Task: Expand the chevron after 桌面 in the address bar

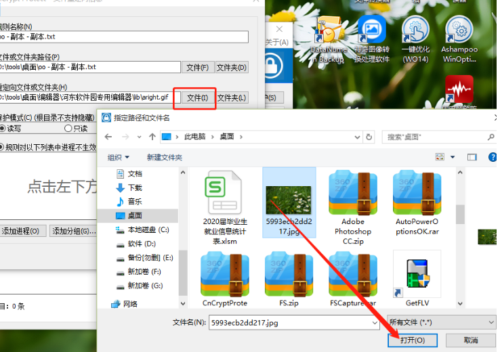Action: 241,137
